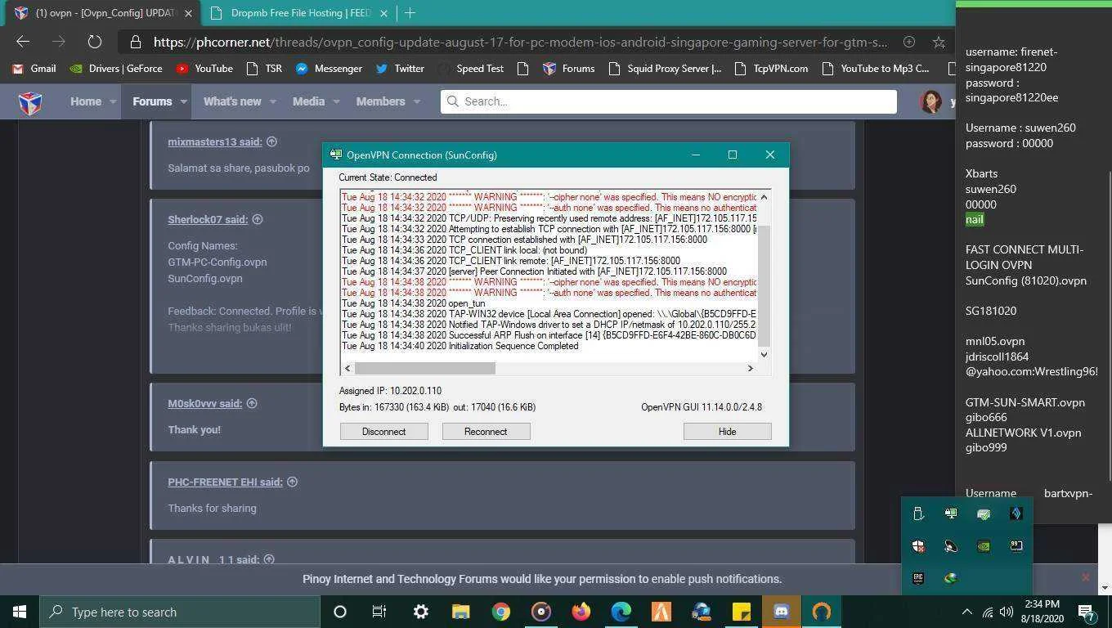Go back to the previous browser page
This screenshot has width=1112, height=628.
(x=23, y=42)
